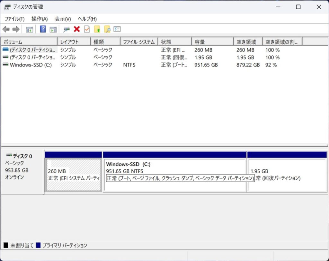Click the navy プライマリ パーティション legend swatch

tap(38, 245)
